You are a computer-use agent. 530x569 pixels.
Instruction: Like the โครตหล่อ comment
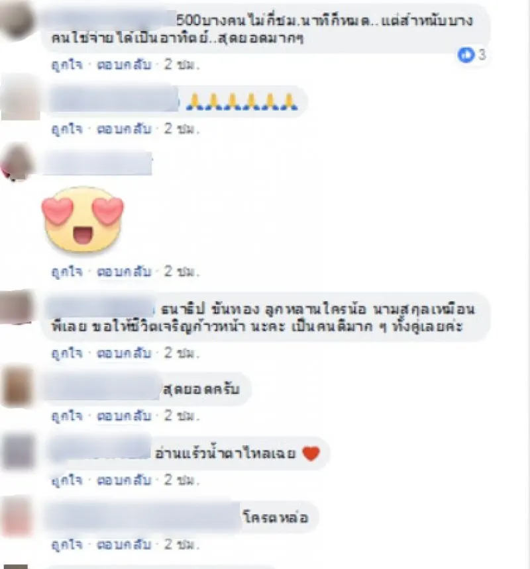[67, 545]
